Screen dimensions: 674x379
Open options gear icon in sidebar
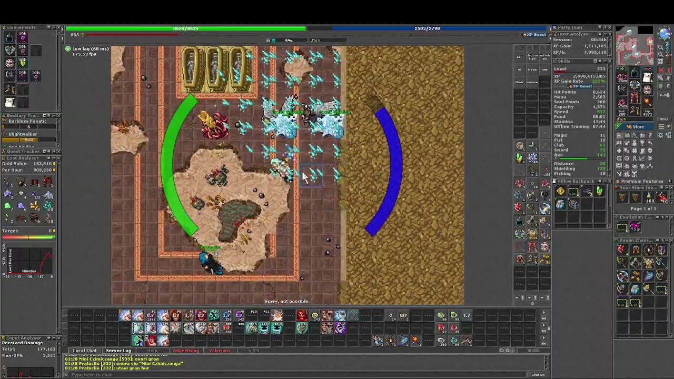pyautogui.click(x=661, y=135)
